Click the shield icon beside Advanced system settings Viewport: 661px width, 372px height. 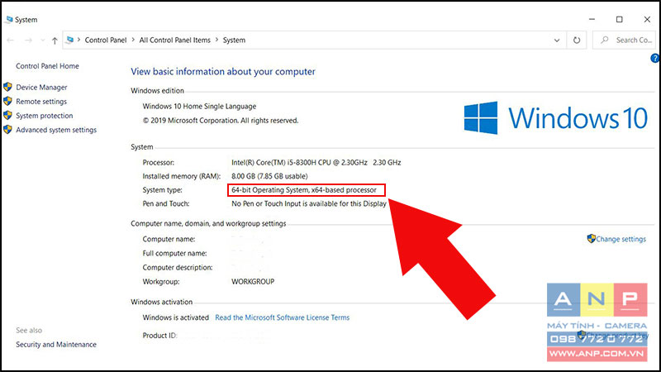pyautogui.click(x=7, y=130)
